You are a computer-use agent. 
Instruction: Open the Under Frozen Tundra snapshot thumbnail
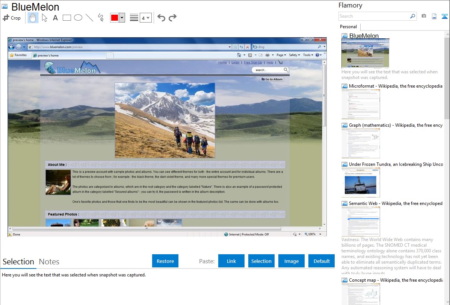(361, 182)
